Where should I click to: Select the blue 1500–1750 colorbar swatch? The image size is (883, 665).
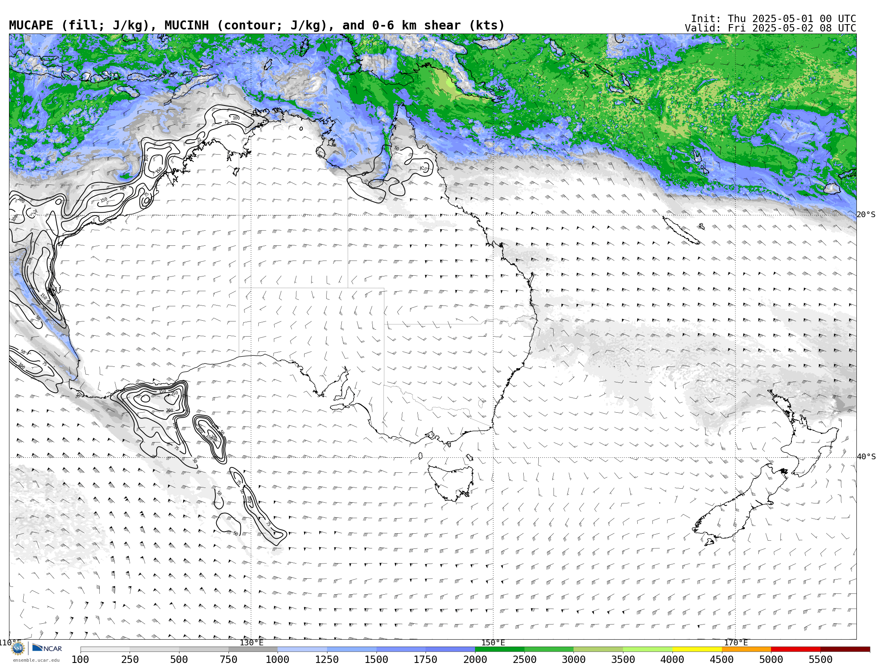401,649
